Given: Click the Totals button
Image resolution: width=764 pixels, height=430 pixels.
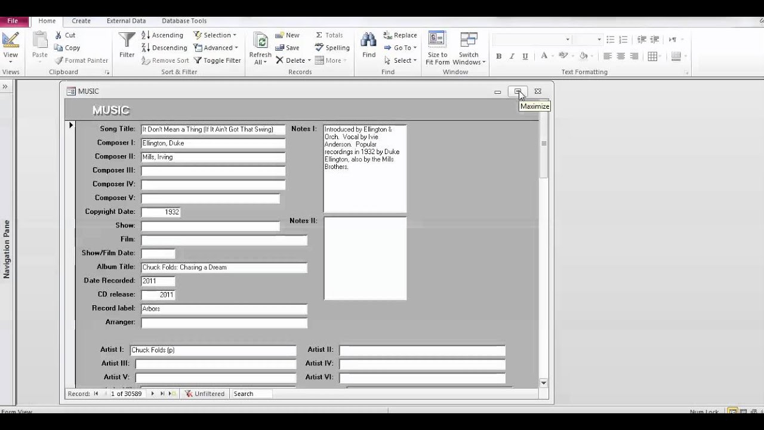Looking at the screenshot, I should [329, 35].
